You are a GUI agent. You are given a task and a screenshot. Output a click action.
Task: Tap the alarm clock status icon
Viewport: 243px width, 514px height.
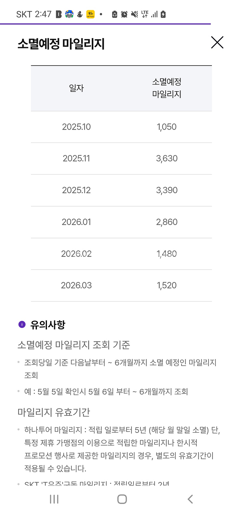click(x=124, y=14)
